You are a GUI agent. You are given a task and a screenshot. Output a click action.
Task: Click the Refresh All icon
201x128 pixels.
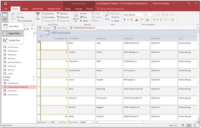(76, 15)
